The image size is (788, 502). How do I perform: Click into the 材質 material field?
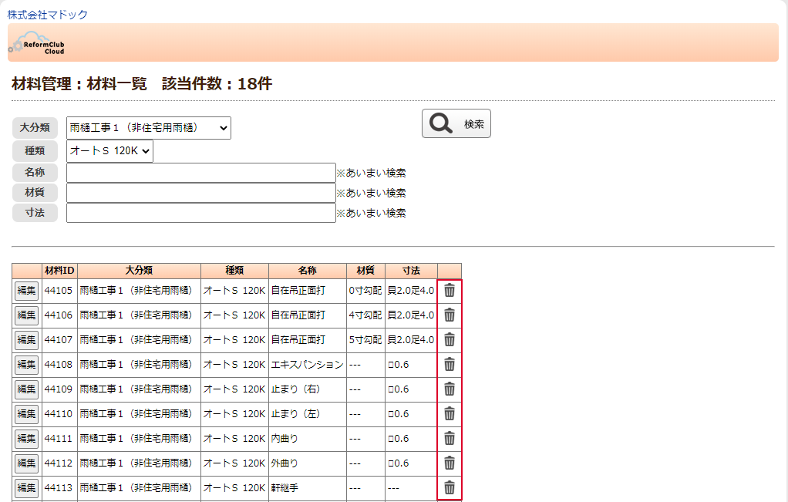tap(200, 193)
